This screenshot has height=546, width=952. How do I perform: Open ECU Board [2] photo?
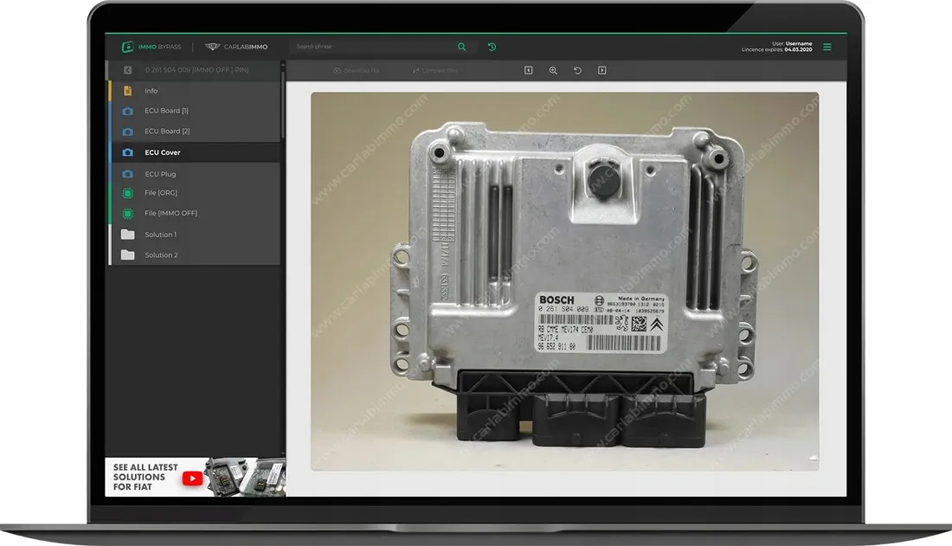pos(194,132)
